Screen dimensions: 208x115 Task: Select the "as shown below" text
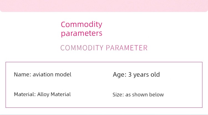[x=144, y=95]
